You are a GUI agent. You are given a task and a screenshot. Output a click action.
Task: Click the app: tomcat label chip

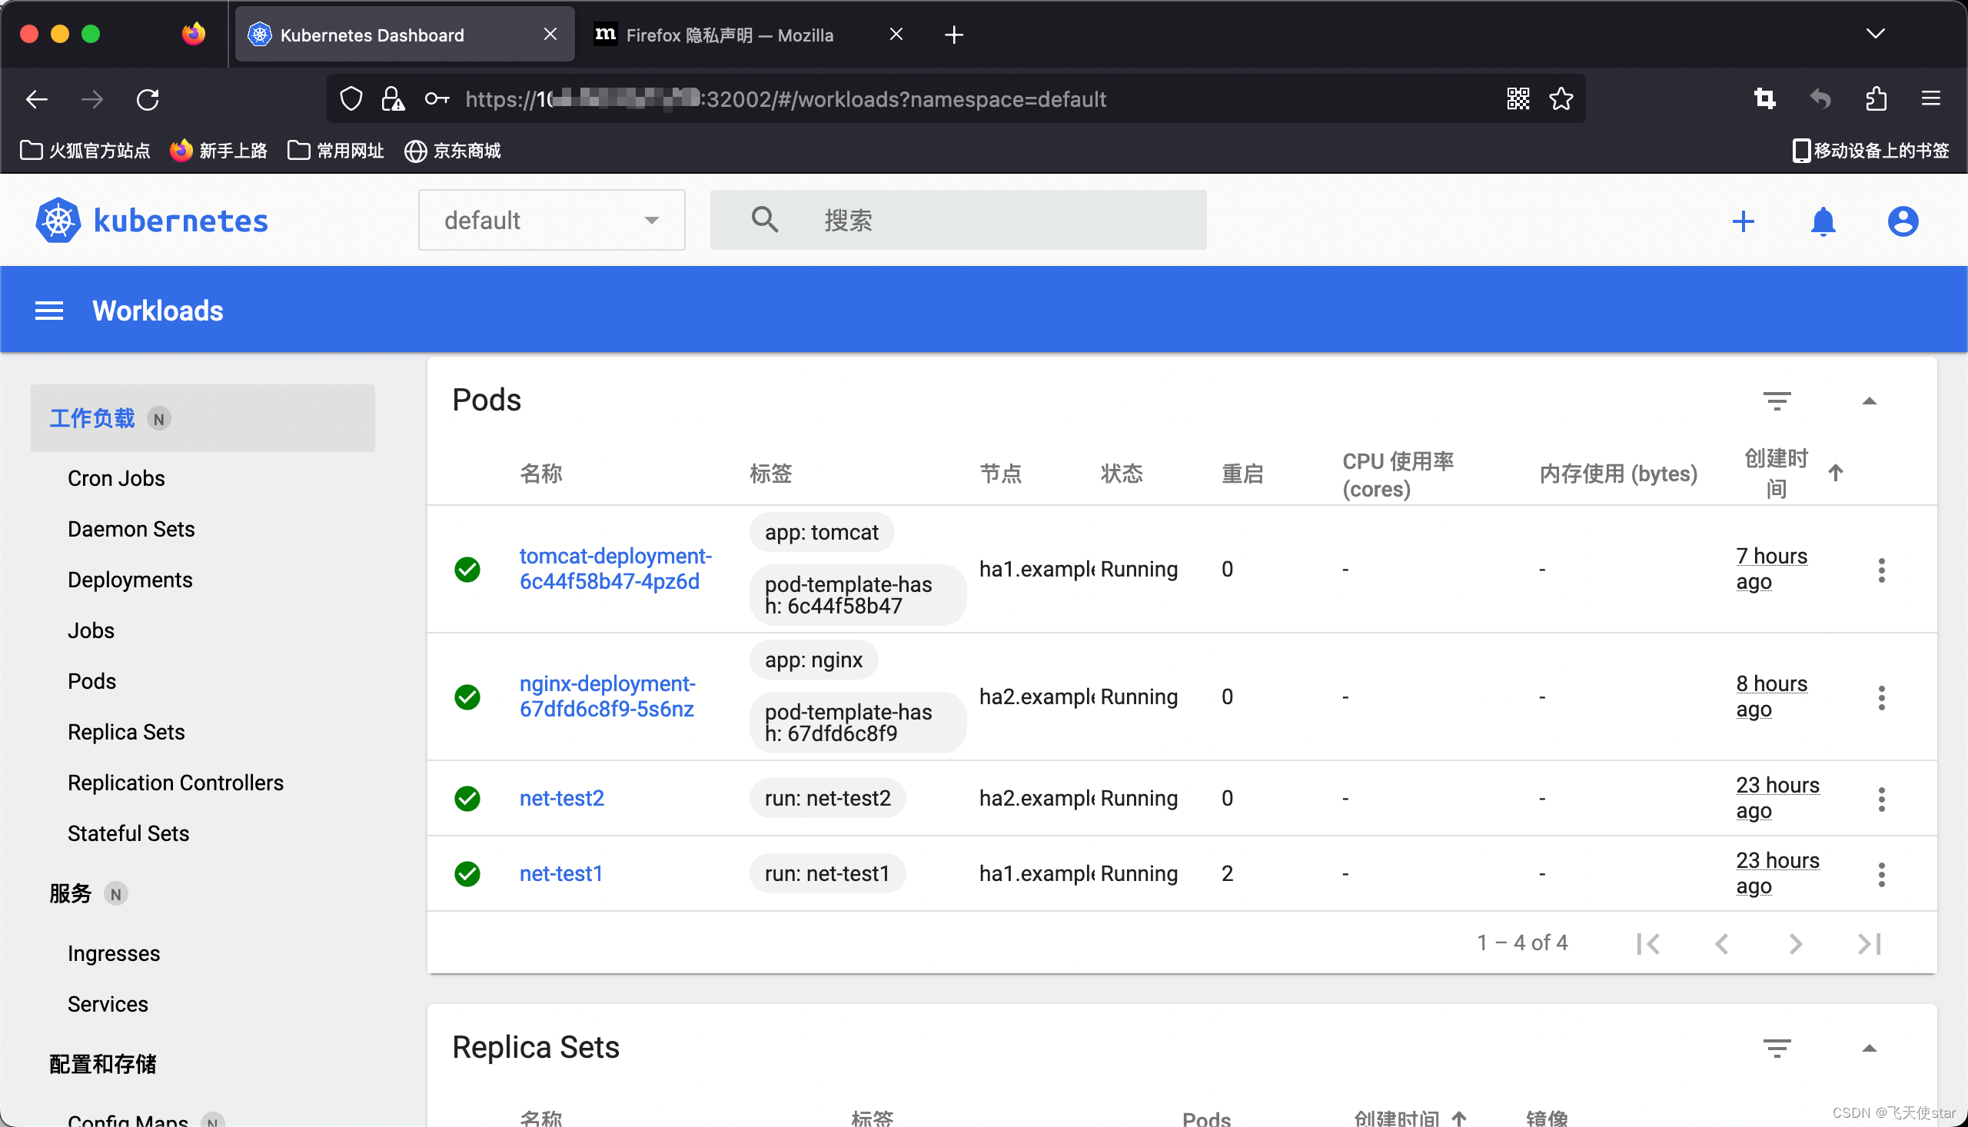click(x=821, y=533)
